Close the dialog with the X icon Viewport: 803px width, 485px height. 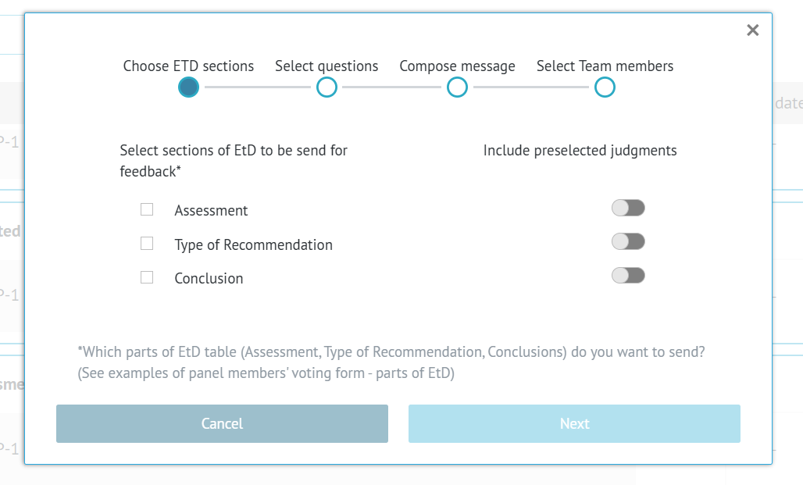tap(752, 30)
